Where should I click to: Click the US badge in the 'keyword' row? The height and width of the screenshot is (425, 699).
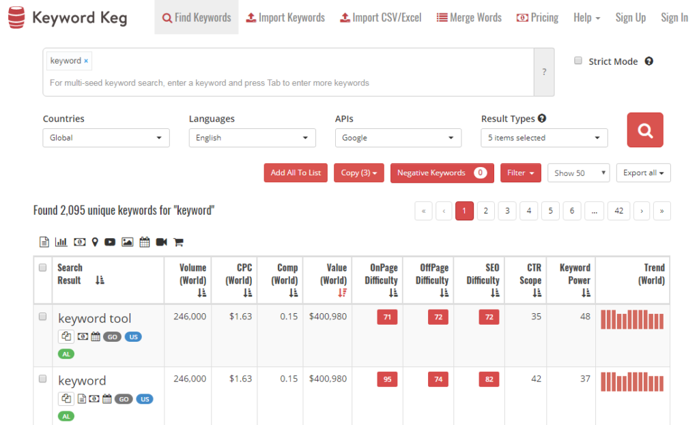(x=145, y=399)
